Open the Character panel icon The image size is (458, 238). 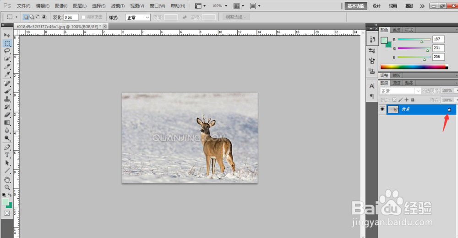(x=372, y=86)
